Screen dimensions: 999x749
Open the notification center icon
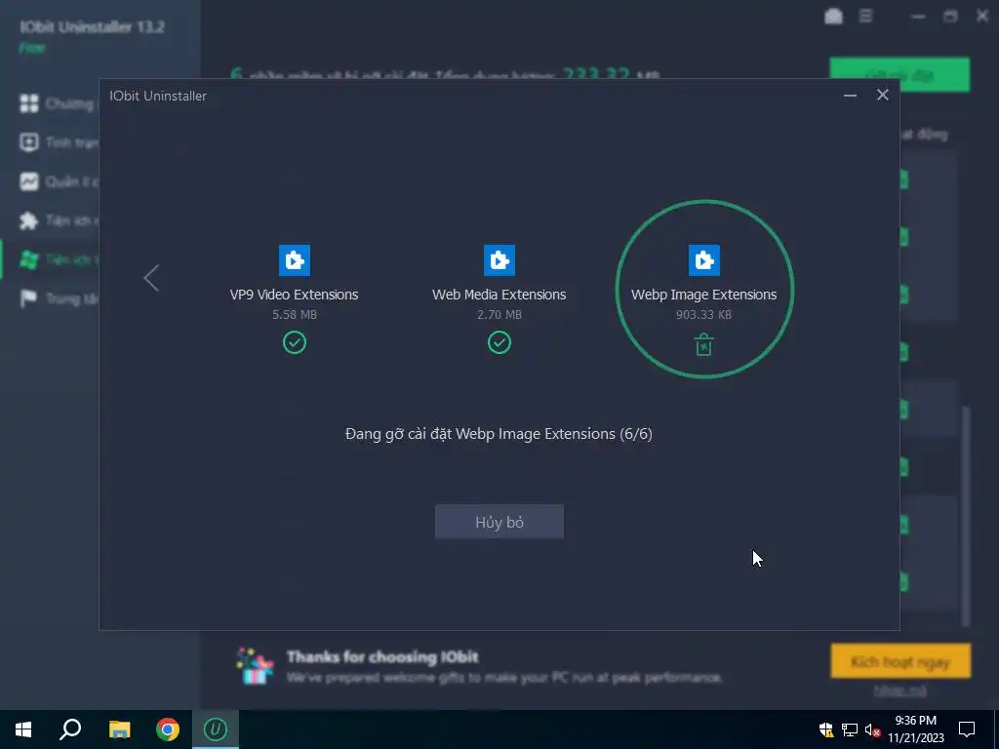point(967,729)
